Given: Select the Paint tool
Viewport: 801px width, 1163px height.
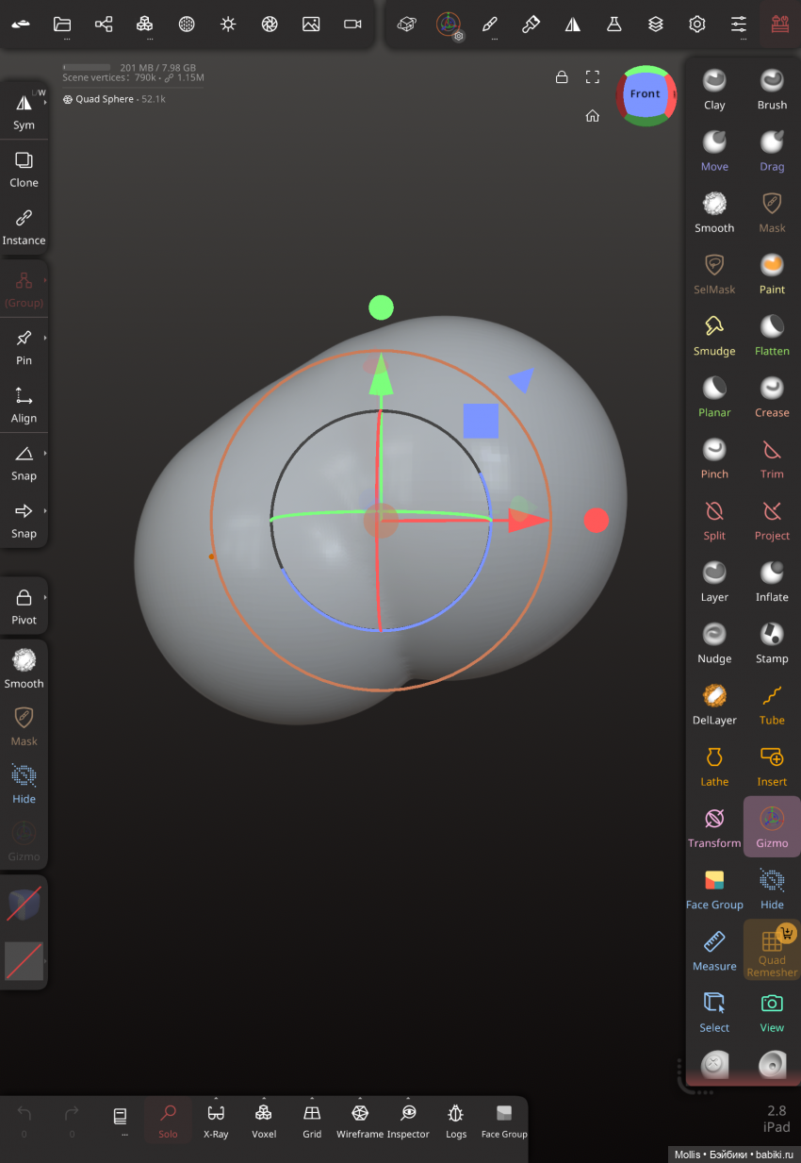Looking at the screenshot, I should point(772,274).
